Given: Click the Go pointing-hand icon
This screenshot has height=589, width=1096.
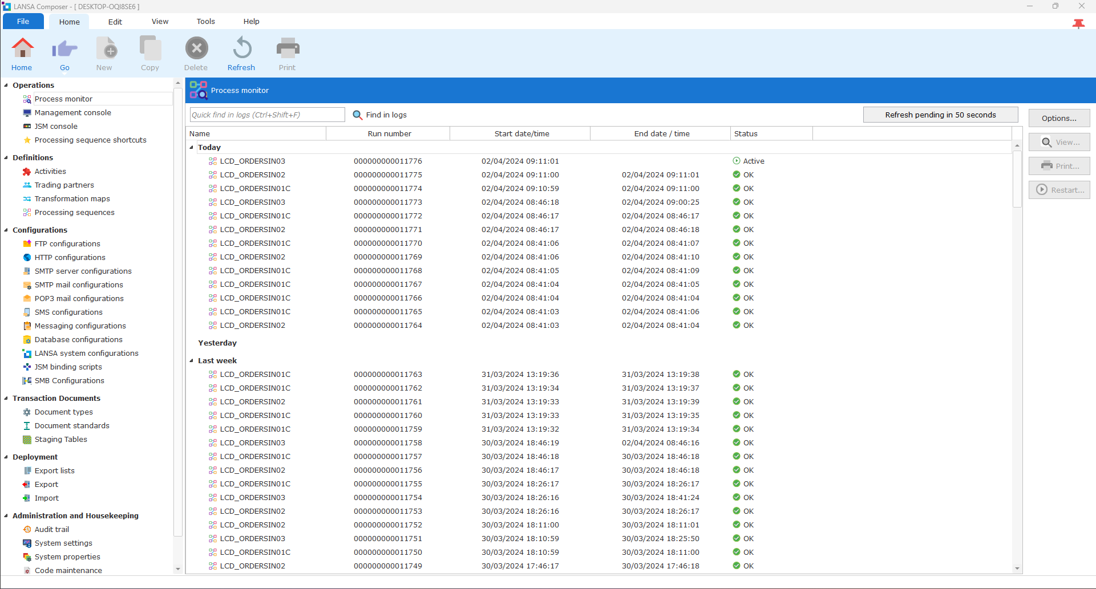Looking at the screenshot, I should pos(64,49).
